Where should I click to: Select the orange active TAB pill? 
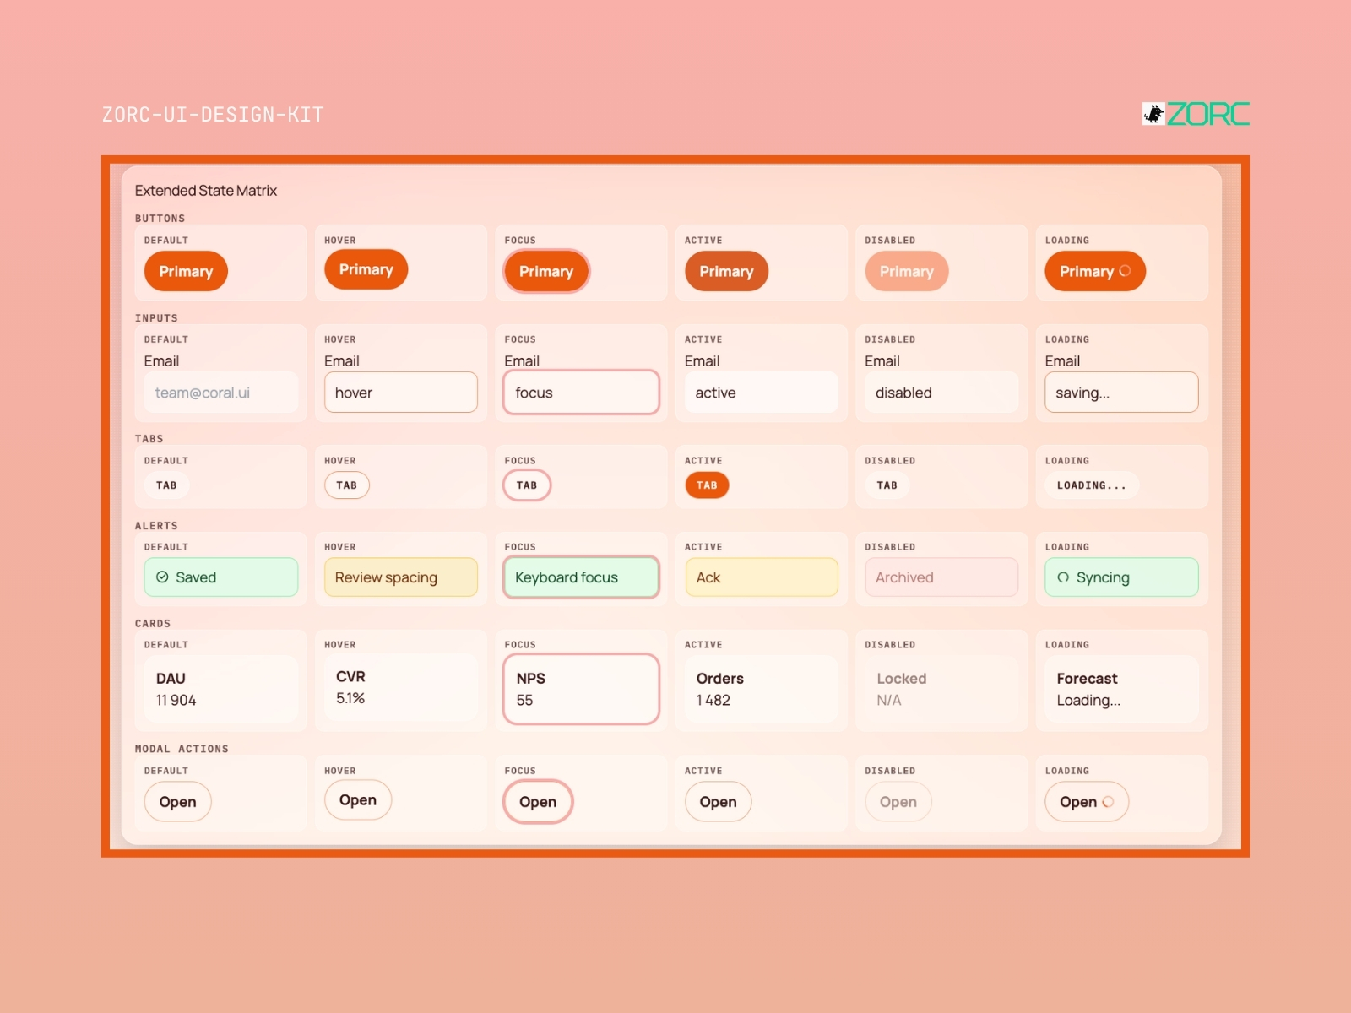click(x=707, y=485)
